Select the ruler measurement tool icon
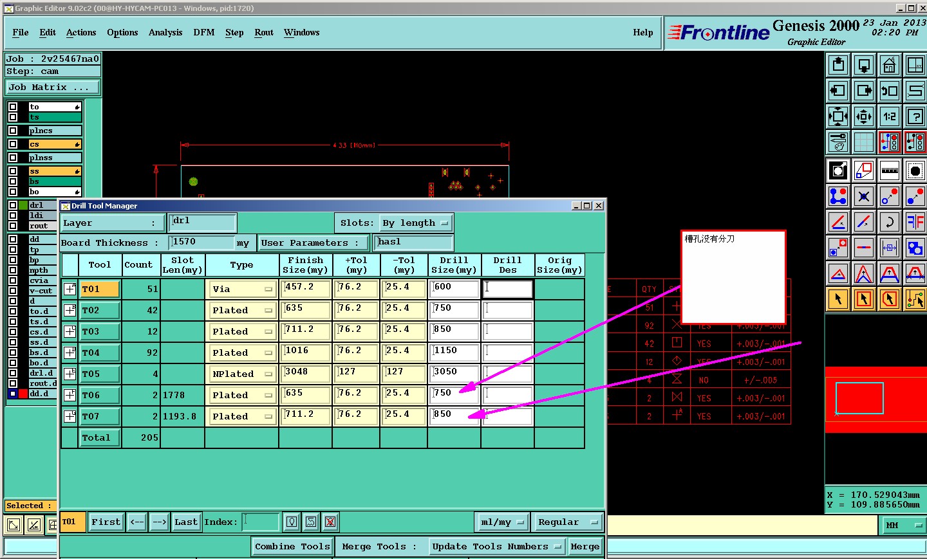Image resolution: width=927 pixels, height=559 pixels. coord(890,170)
